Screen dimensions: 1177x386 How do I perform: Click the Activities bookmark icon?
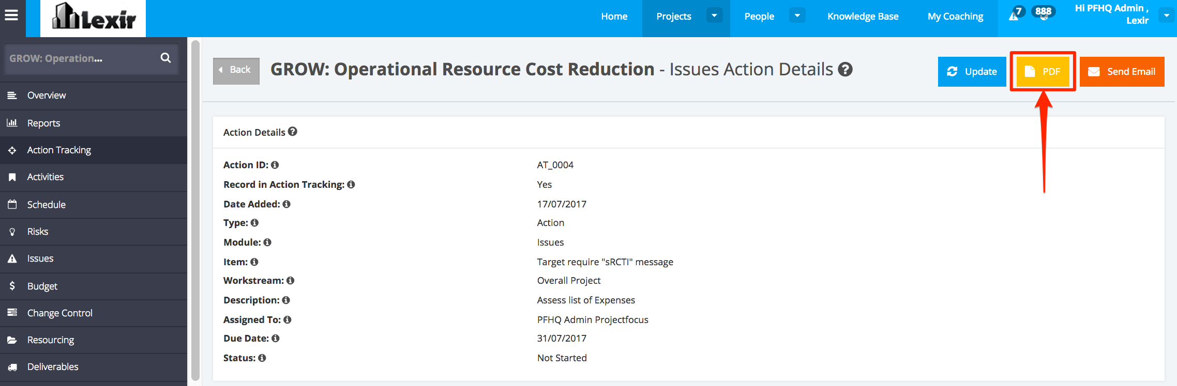coord(12,177)
